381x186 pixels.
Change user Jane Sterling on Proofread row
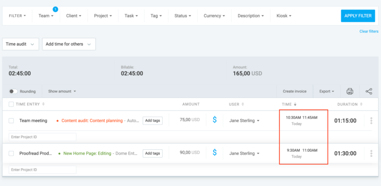[244, 153]
